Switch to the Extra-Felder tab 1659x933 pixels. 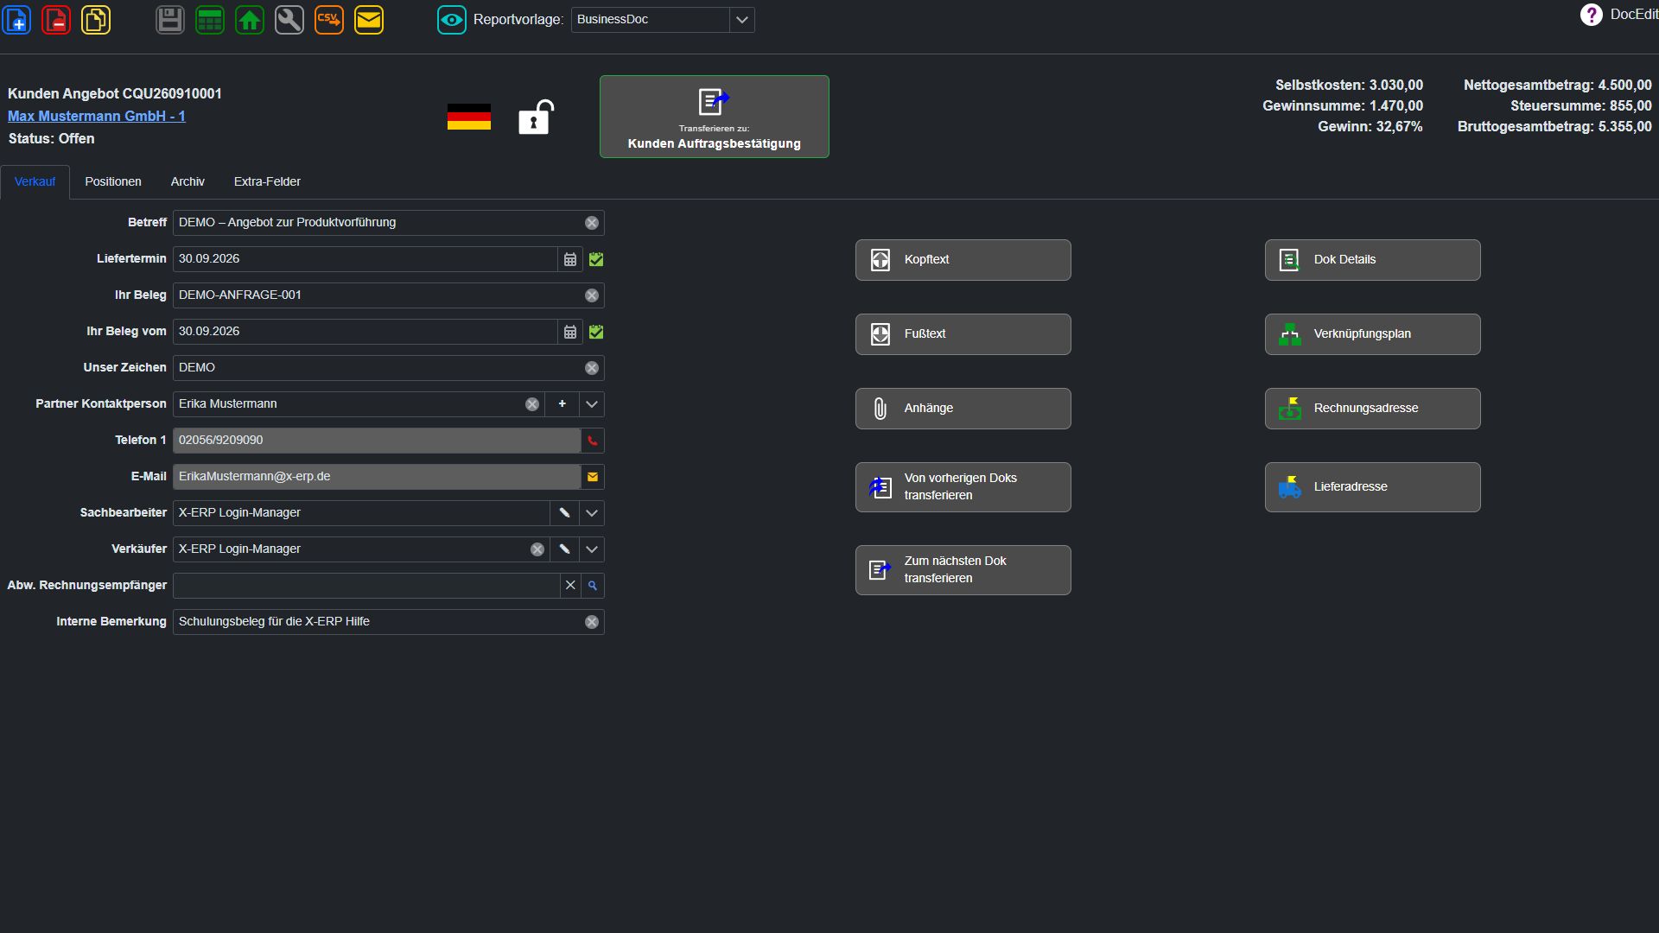click(267, 181)
